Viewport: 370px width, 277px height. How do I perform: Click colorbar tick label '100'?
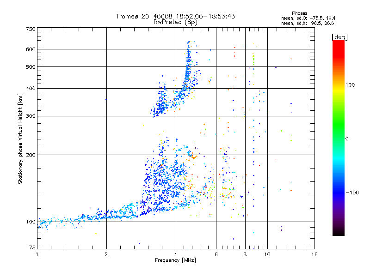point(350,85)
